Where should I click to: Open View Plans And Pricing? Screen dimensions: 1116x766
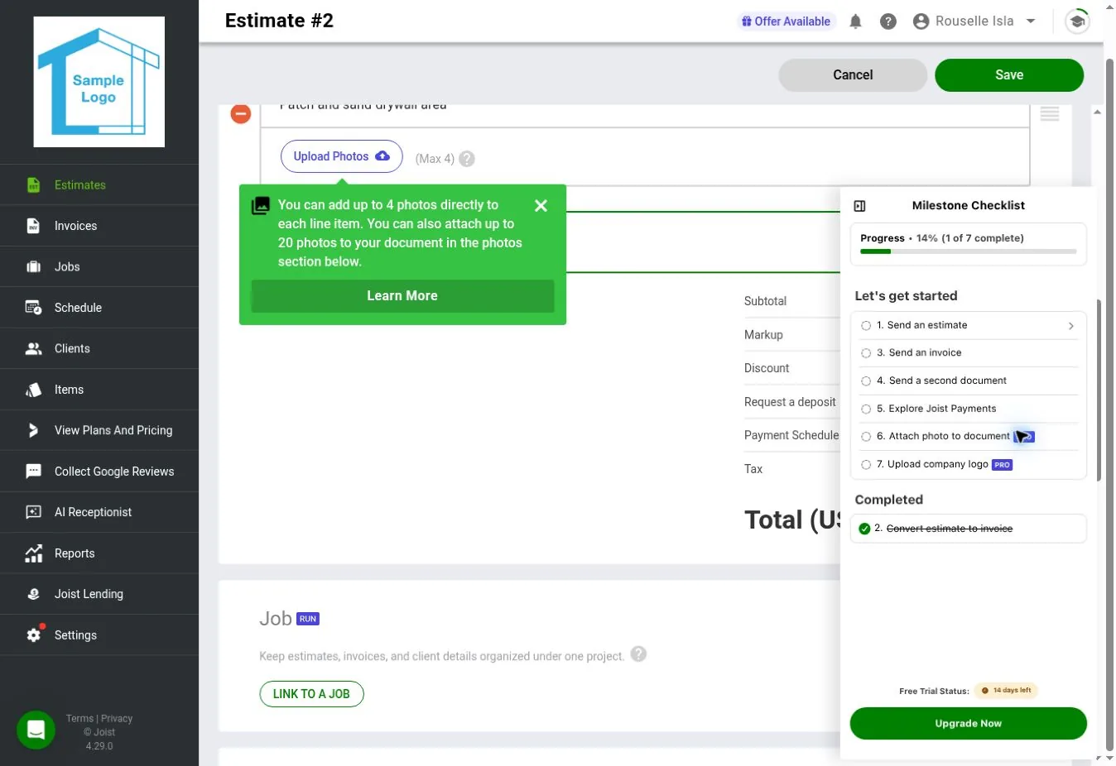[x=99, y=430]
